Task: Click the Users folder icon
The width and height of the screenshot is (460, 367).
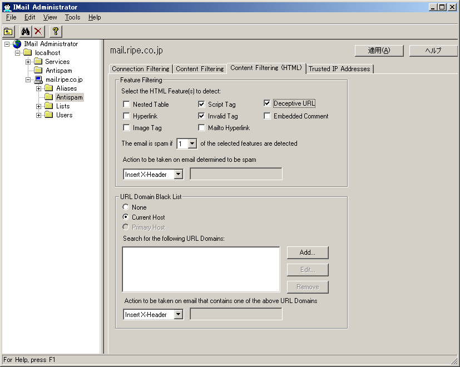Action: pos(49,115)
